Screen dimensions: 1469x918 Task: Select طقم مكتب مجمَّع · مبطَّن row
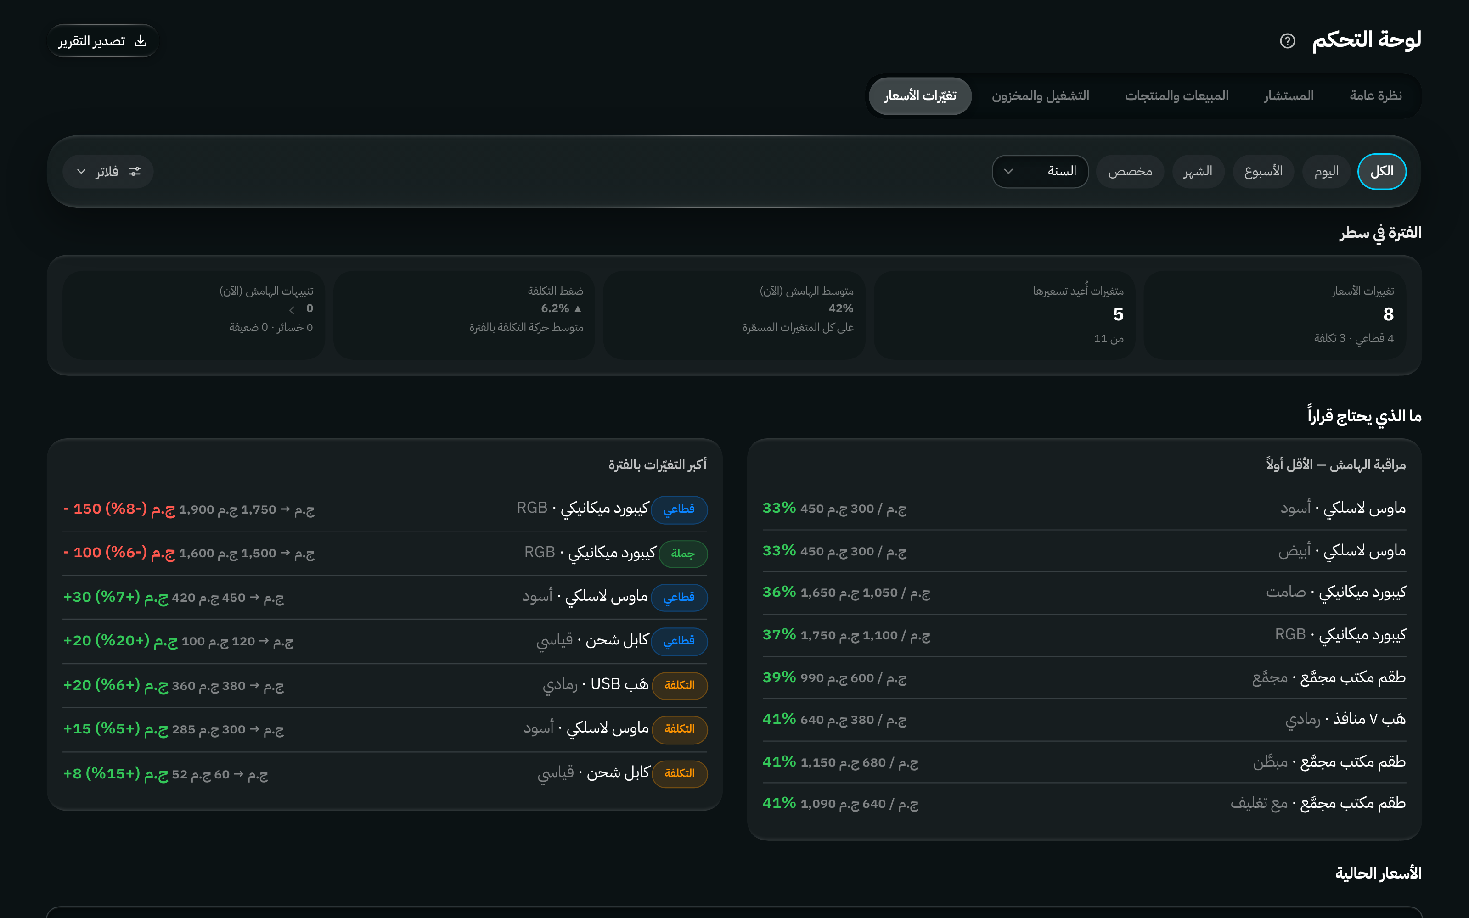click(x=1084, y=761)
